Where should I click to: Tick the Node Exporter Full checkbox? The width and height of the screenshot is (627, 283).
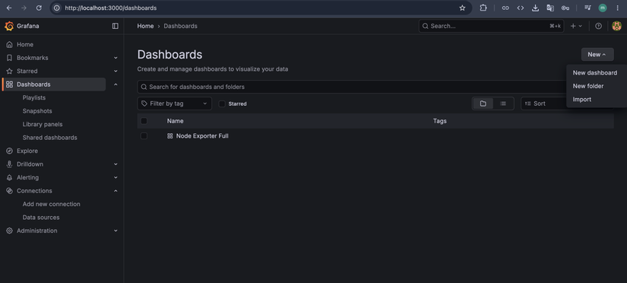tap(144, 136)
